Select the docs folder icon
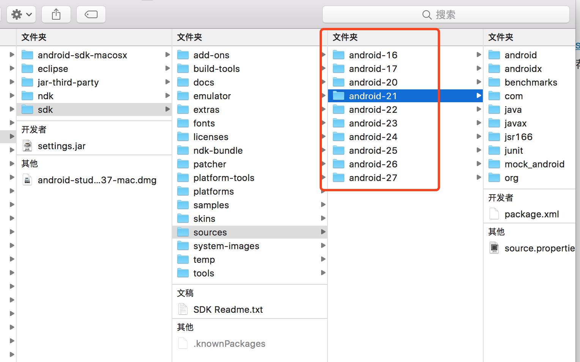This screenshot has height=362, width=580. (x=183, y=83)
